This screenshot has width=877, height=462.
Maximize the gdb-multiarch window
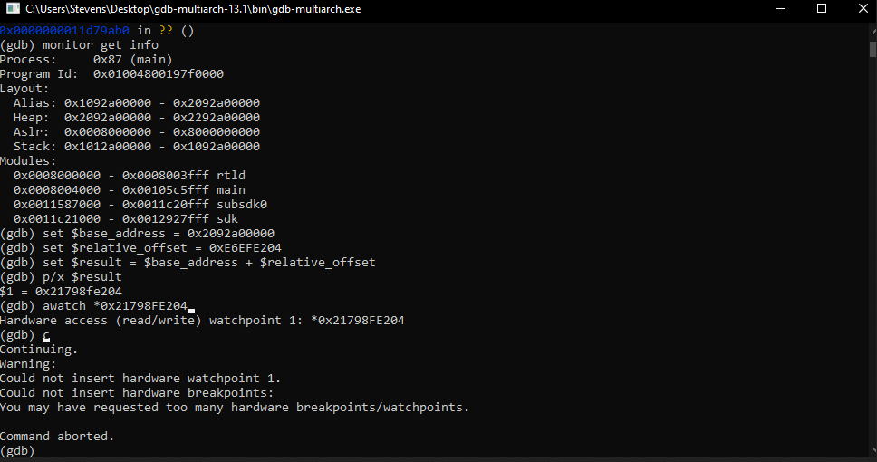(x=822, y=8)
